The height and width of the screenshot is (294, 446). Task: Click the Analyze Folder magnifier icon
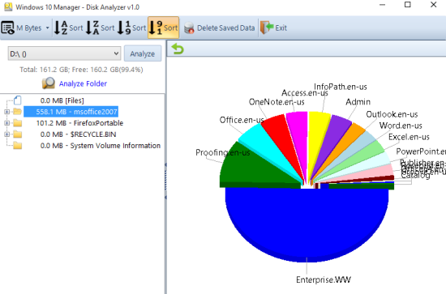pos(49,83)
